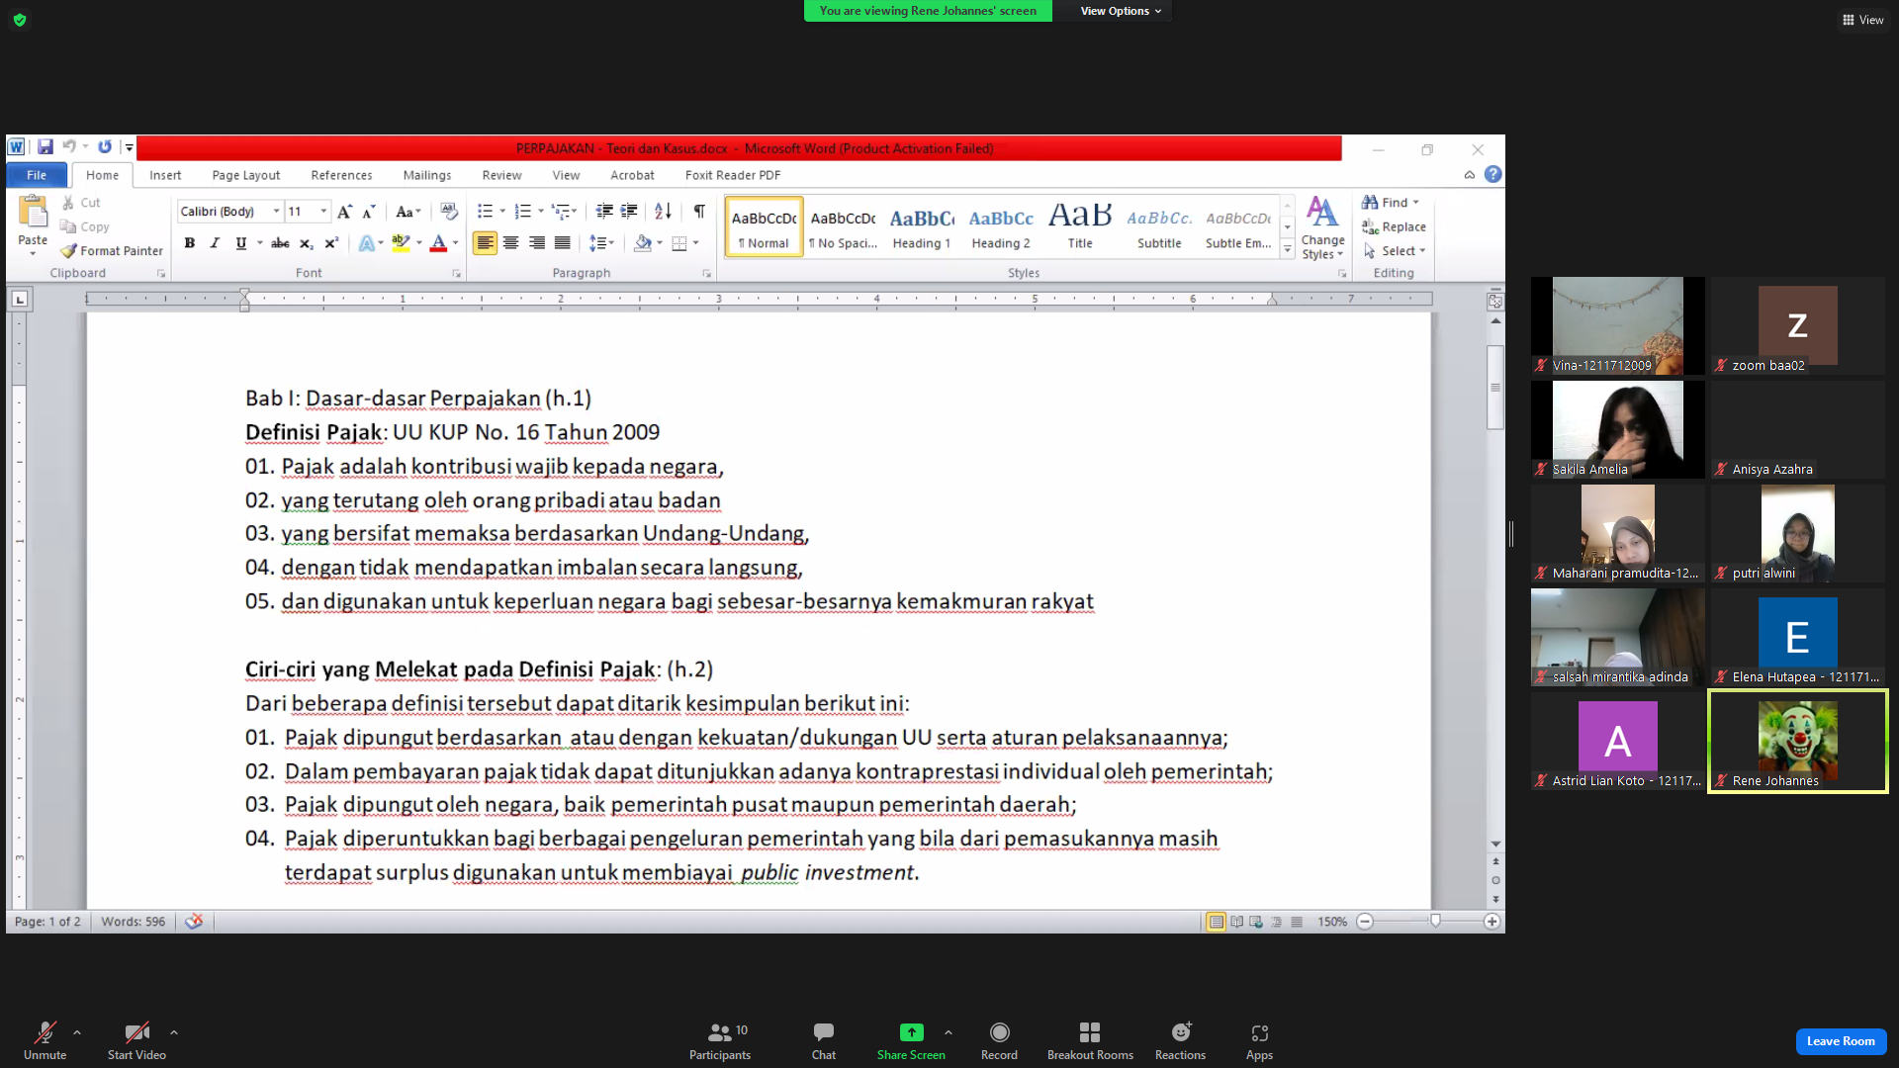Screen dimensions: 1899x1068
Task: Click the Redo icon in quick access toolbar
Action: (105, 147)
